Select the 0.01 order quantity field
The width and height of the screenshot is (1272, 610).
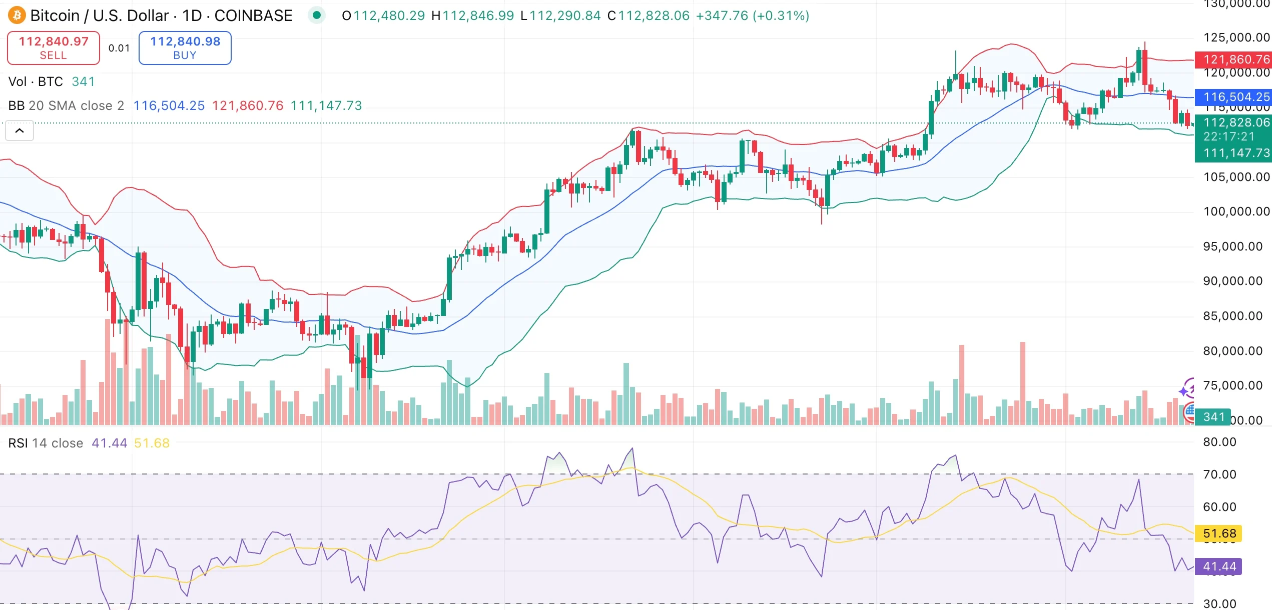(119, 48)
